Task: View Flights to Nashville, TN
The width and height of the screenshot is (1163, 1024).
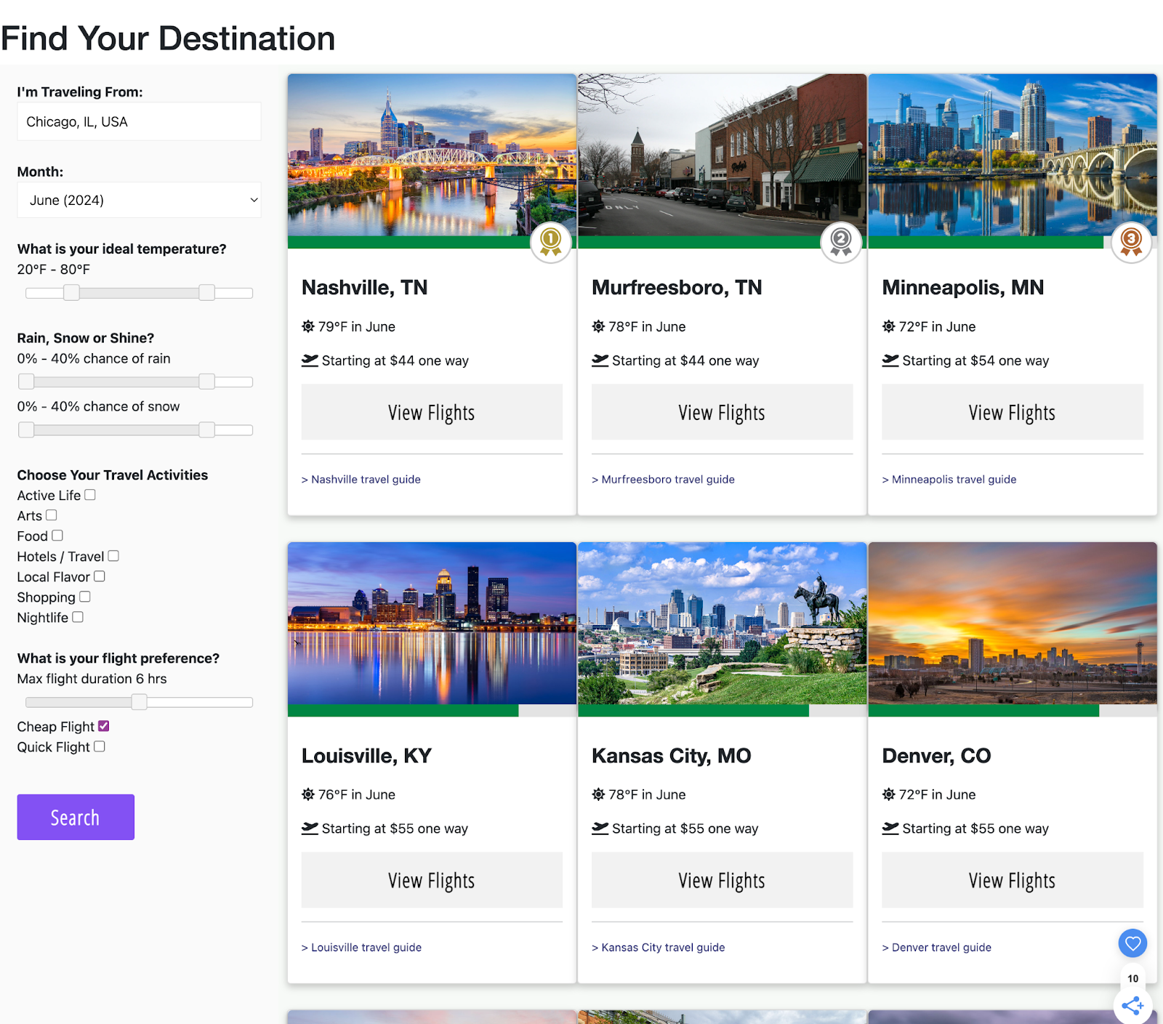Action: pyautogui.click(x=432, y=412)
